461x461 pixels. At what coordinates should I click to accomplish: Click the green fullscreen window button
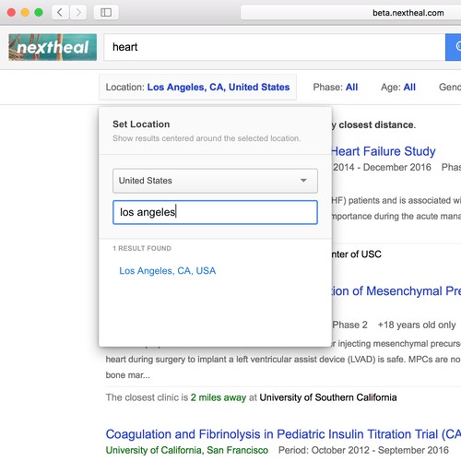point(39,13)
